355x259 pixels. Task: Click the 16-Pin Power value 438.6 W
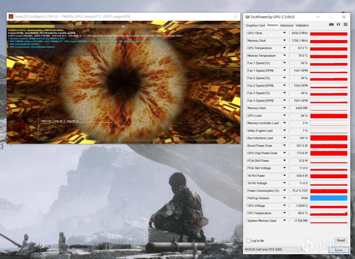click(299, 176)
